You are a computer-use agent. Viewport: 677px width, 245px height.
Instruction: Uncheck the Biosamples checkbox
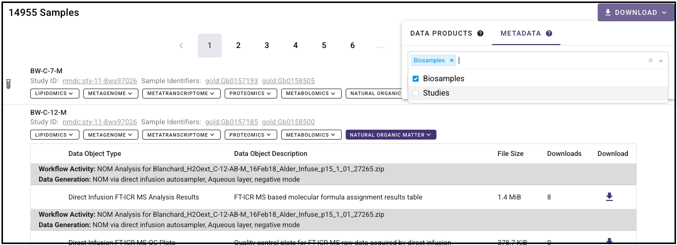tap(416, 79)
